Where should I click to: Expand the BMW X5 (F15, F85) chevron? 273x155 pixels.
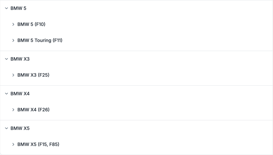click(x=13, y=144)
